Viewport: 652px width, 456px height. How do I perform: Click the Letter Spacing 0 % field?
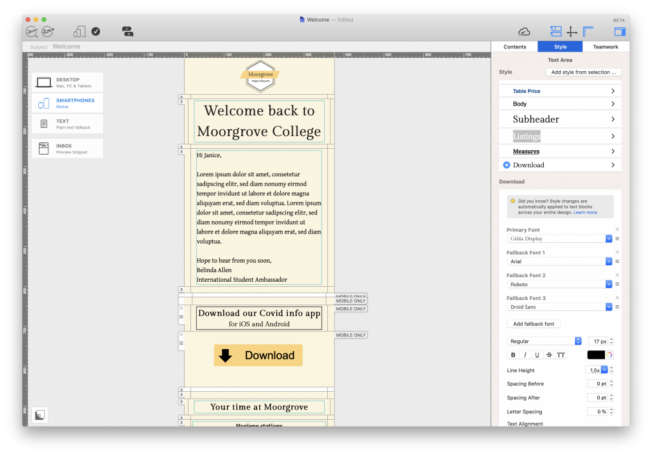click(x=597, y=411)
